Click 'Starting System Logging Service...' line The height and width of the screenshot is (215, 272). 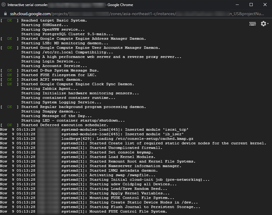[x=61, y=102]
